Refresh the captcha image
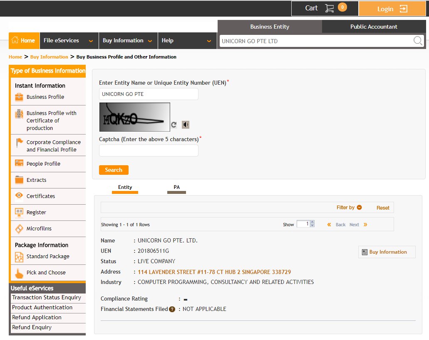This screenshot has height=340, width=429. [174, 125]
